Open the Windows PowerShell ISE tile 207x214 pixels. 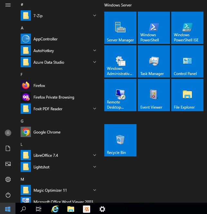[x=187, y=28]
